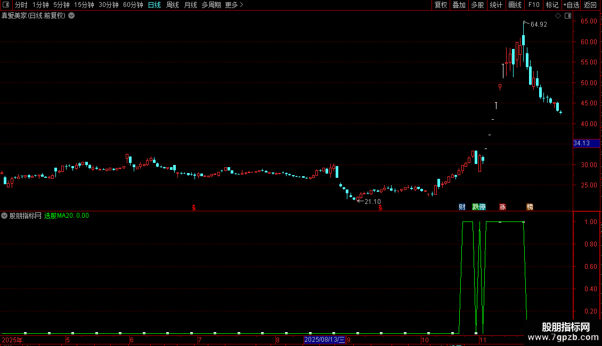Select the 1分钟 period

40,5
